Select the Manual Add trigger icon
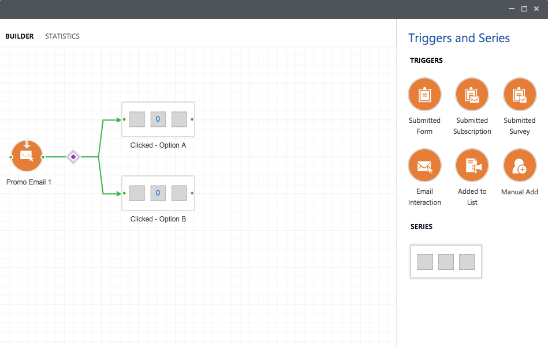The image size is (548, 346). pos(519,166)
